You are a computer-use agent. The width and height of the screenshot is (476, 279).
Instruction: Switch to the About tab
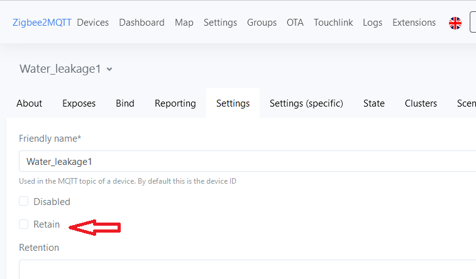[30, 103]
